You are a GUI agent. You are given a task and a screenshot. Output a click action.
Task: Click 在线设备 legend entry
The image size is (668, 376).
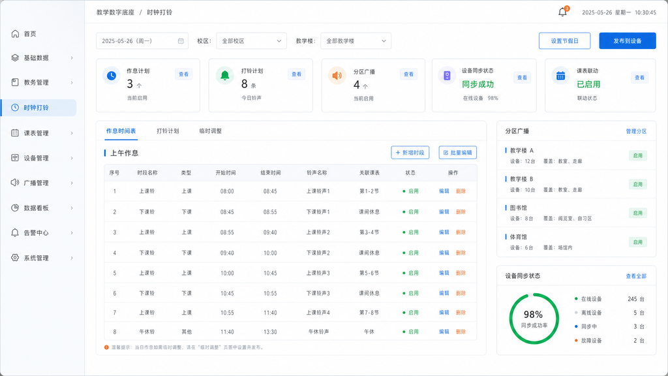point(588,299)
